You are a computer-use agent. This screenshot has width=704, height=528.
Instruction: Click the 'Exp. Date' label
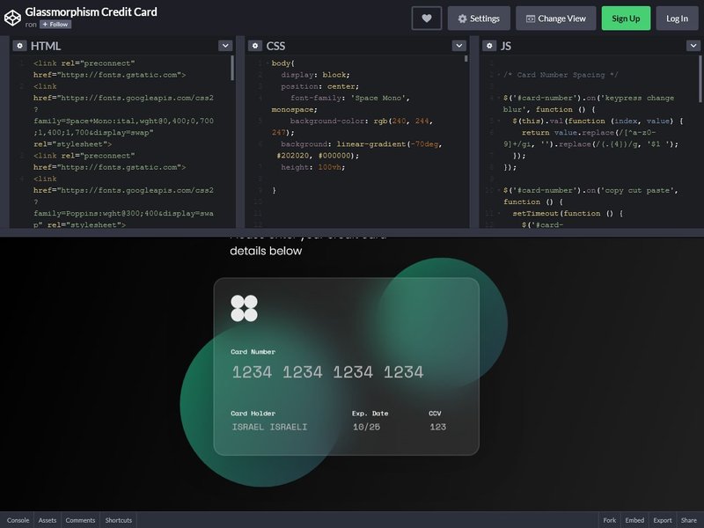coord(370,414)
